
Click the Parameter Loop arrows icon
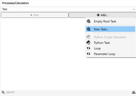point(89,54)
